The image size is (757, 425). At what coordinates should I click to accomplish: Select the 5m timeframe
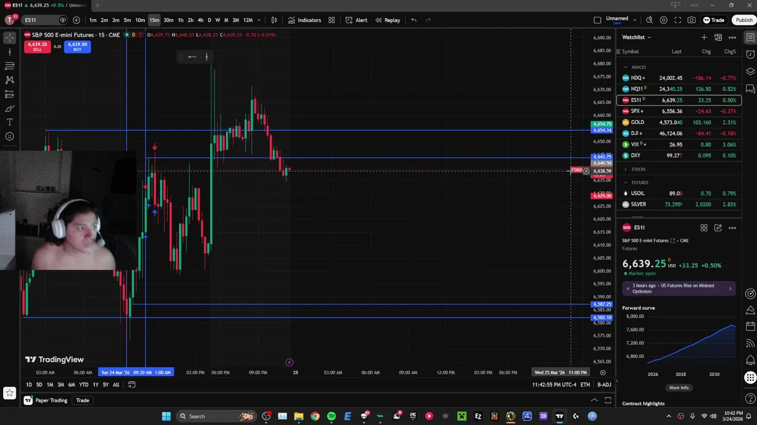[127, 20]
